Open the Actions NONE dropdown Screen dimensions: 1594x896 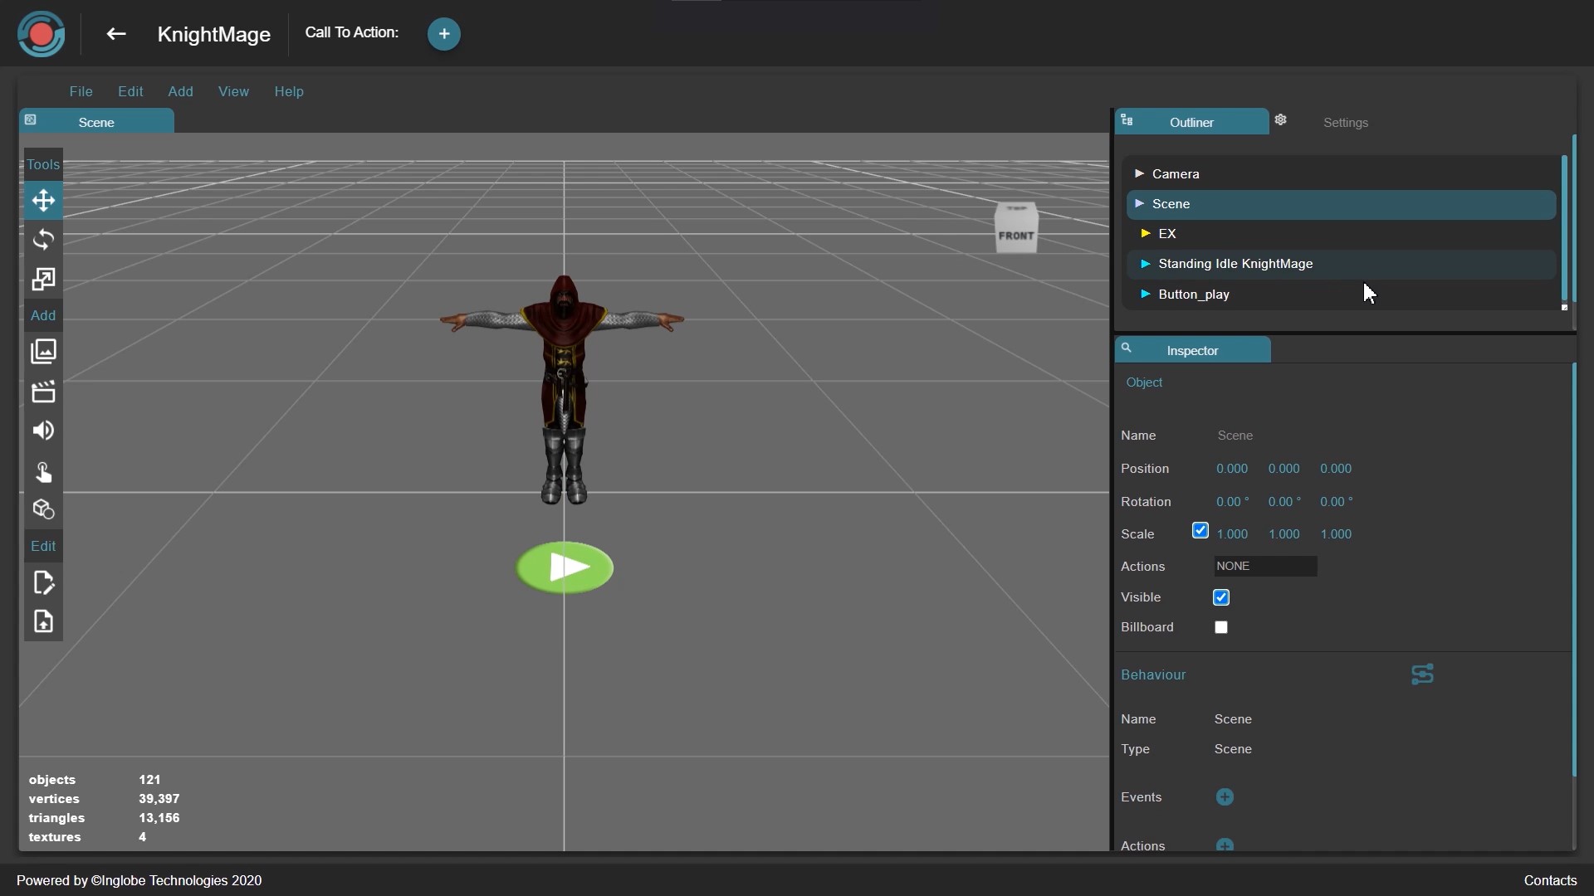pyautogui.click(x=1264, y=567)
